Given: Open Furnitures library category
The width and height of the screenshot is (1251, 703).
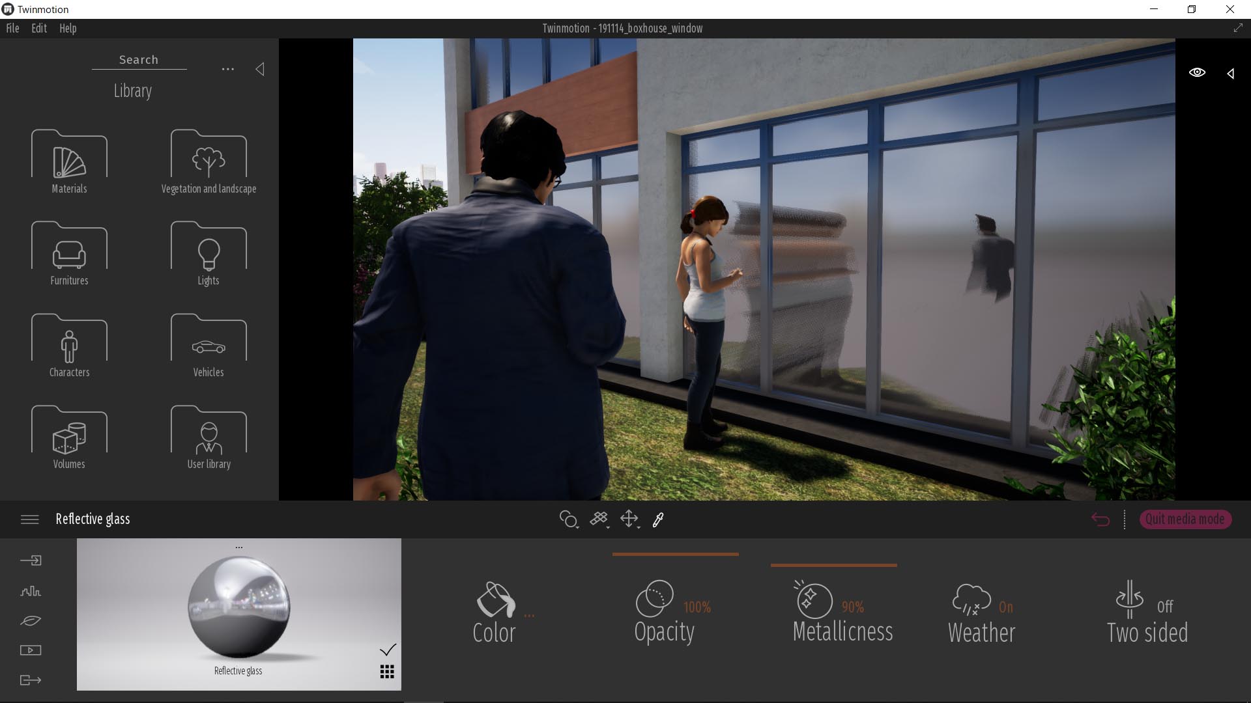Looking at the screenshot, I should click(68, 253).
